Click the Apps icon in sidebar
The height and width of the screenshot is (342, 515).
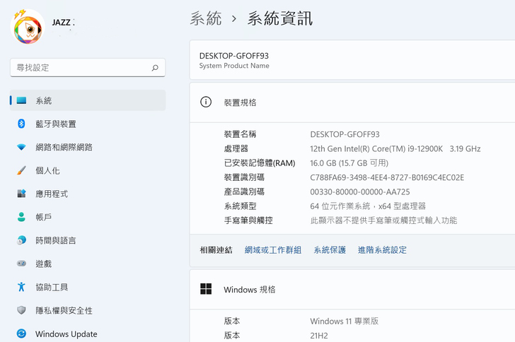(21, 194)
